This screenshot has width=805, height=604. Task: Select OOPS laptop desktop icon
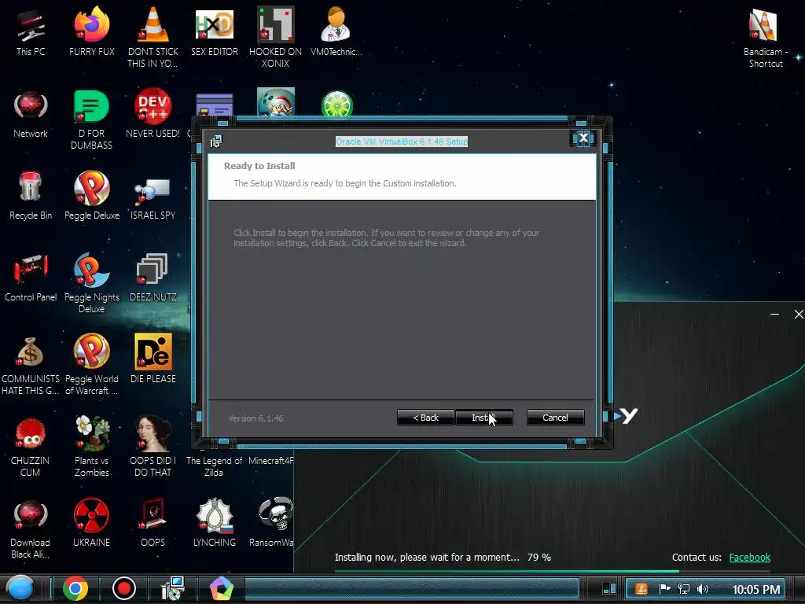point(153,523)
